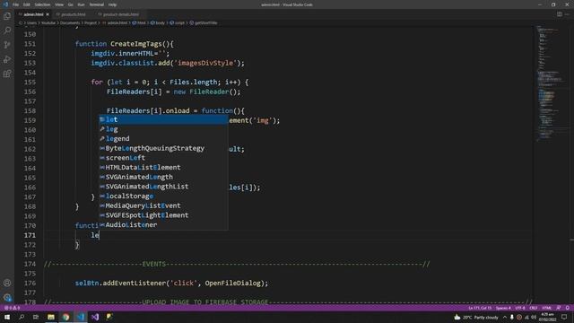Image resolution: width=574 pixels, height=323 pixels.
Task: Select the HTMLDataListElement suggestion
Action: [x=163, y=167]
